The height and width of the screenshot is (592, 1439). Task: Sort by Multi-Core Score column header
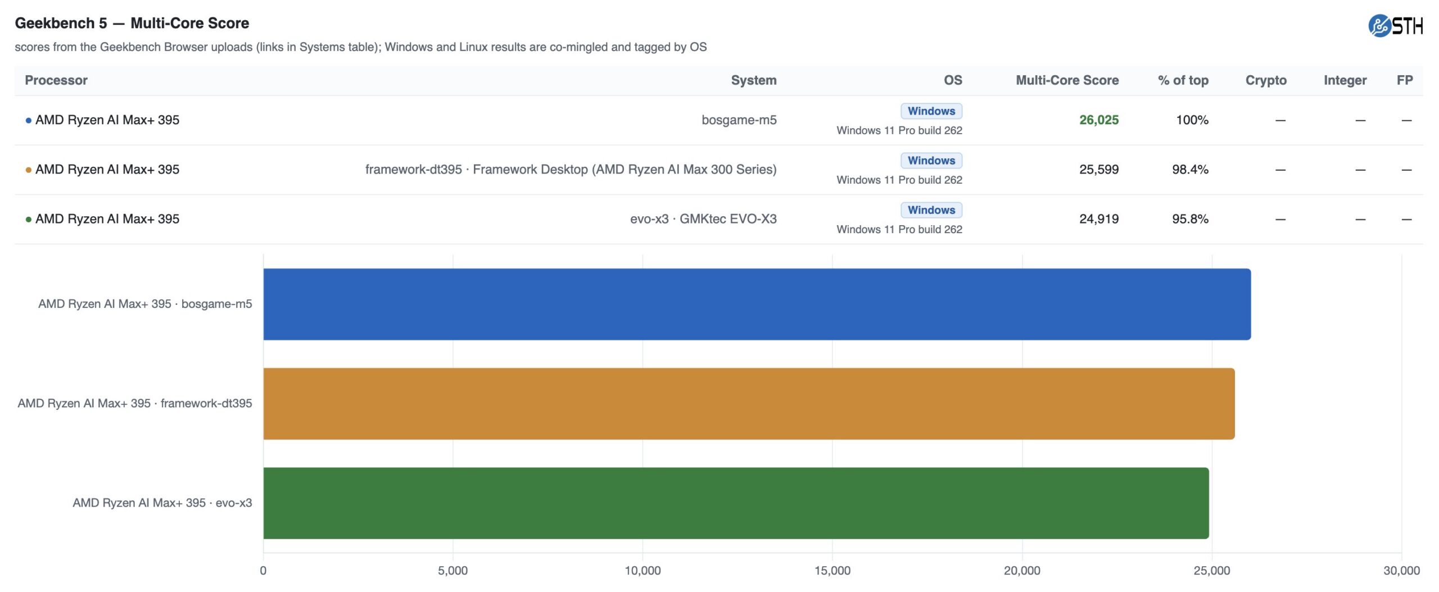coord(1067,80)
